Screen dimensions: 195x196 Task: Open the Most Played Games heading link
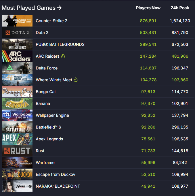tap(32, 8)
